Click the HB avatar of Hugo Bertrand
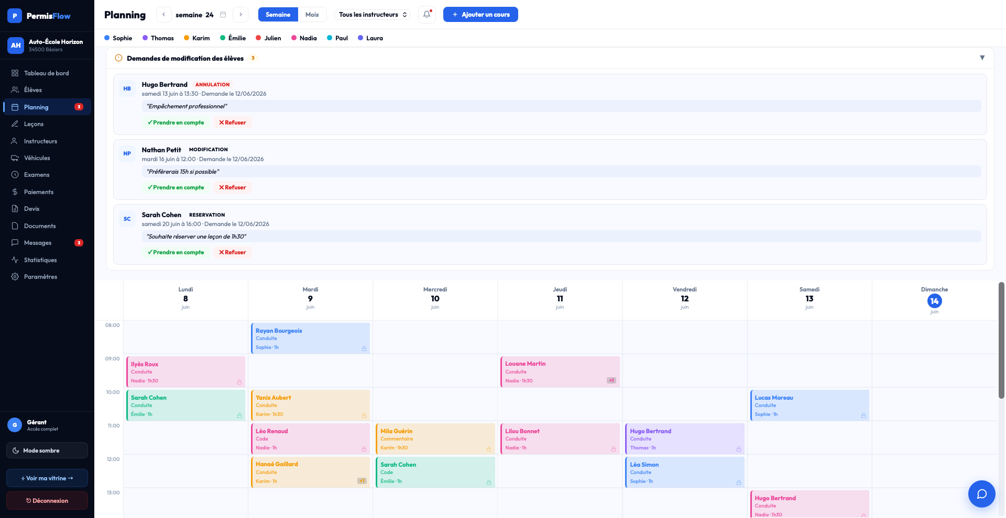 click(x=127, y=89)
